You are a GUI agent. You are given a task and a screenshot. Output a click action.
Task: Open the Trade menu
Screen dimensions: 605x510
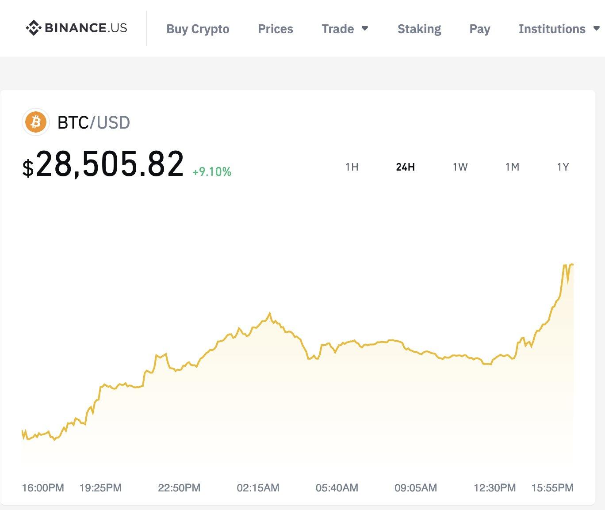click(x=338, y=29)
